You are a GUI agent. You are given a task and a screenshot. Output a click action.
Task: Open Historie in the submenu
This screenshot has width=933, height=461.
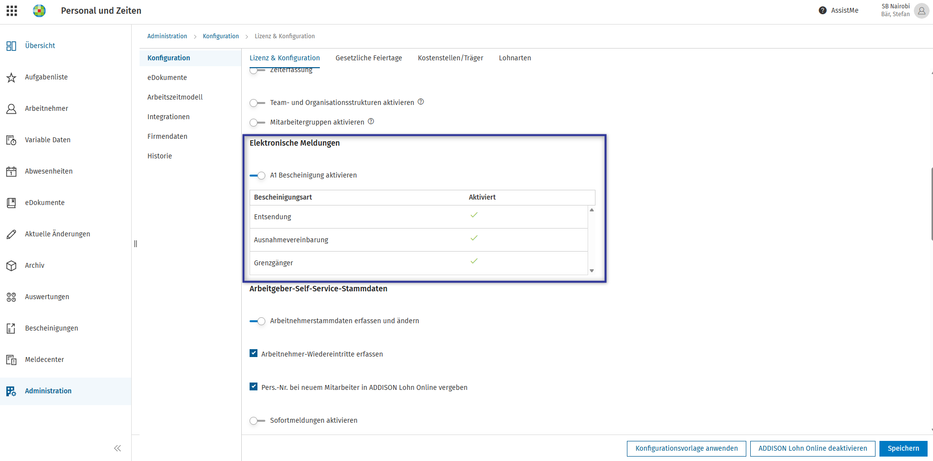[160, 156]
